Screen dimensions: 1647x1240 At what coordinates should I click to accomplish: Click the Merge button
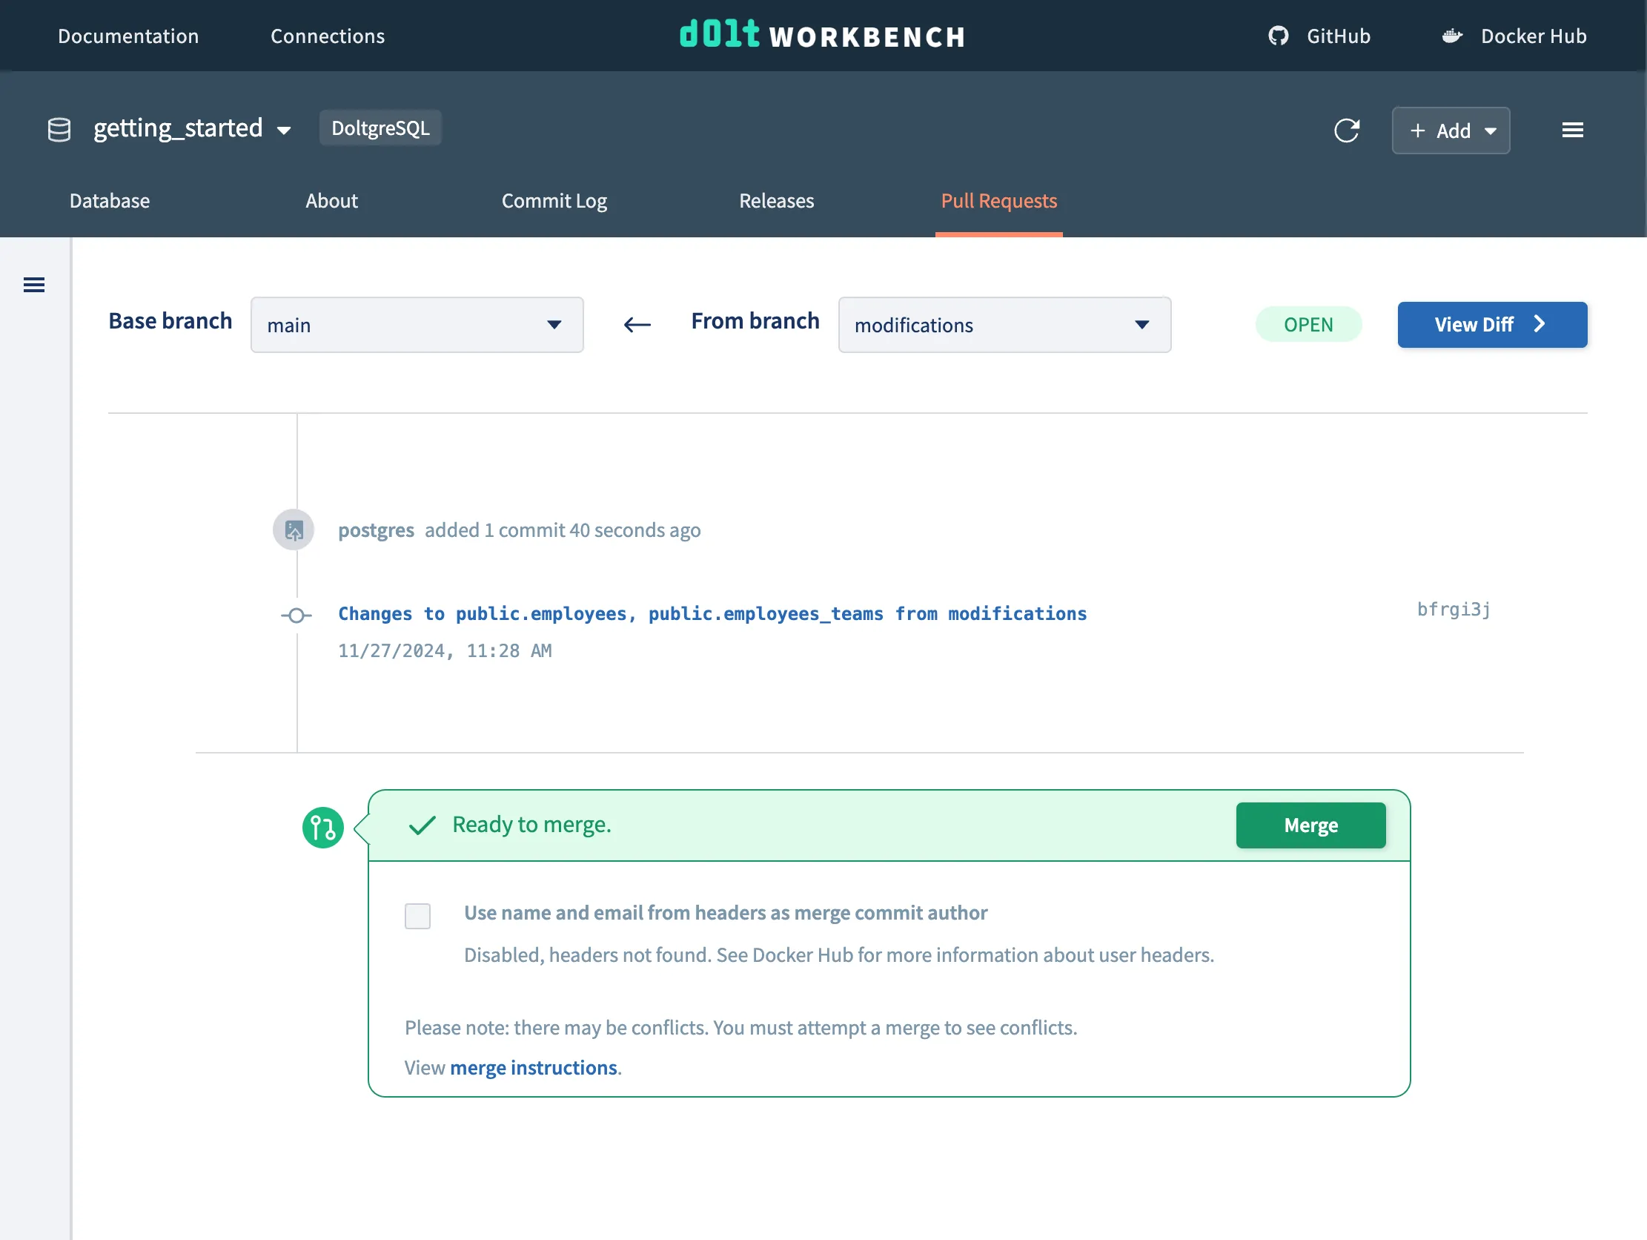(x=1310, y=825)
